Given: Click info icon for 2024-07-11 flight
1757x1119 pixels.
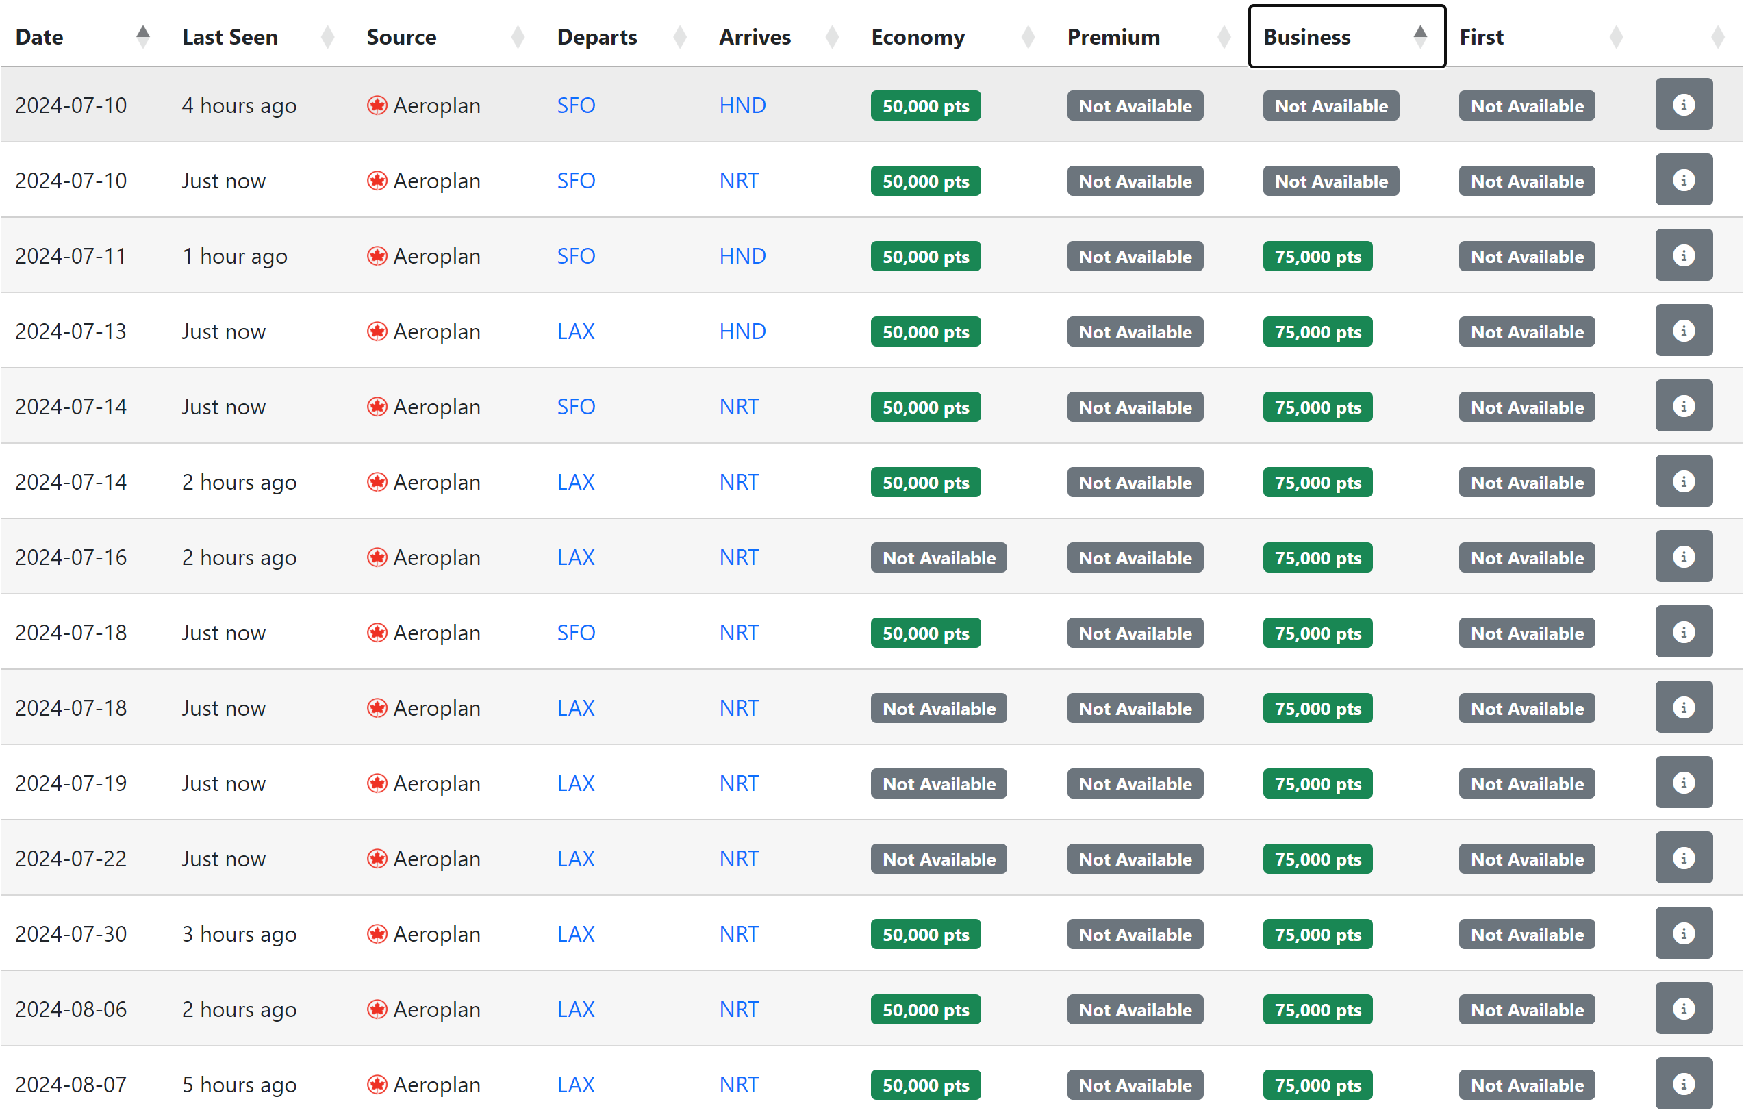Looking at the screenshot, I should click(x=1682, y=255).
